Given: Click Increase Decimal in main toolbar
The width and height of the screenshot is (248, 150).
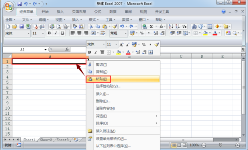Looking at the screenshot, I should (x=156, y=33).
